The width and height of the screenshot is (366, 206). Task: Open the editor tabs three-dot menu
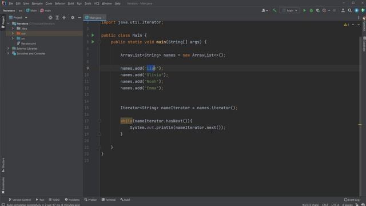point(359,18)
